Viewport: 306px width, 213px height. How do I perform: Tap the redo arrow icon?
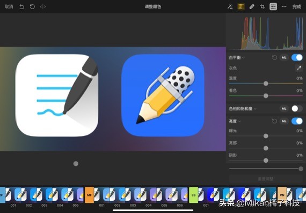point(32,7)
